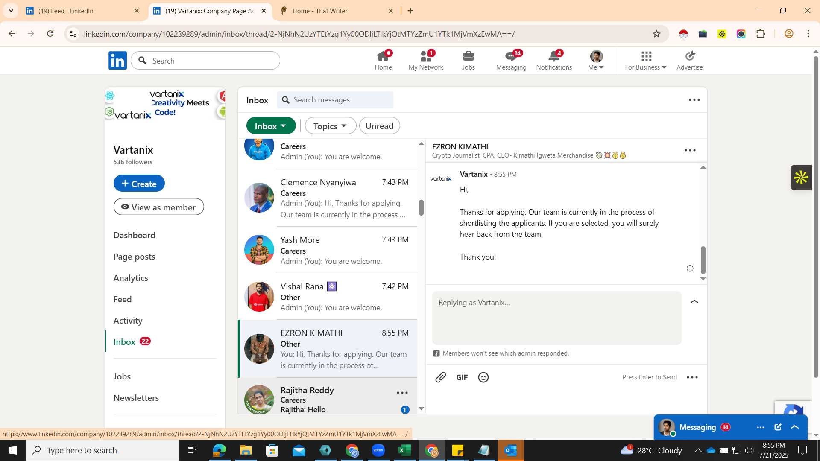Open Vishal Rana conversation
The height and width of the screenshot is (461, 820).
328,297
